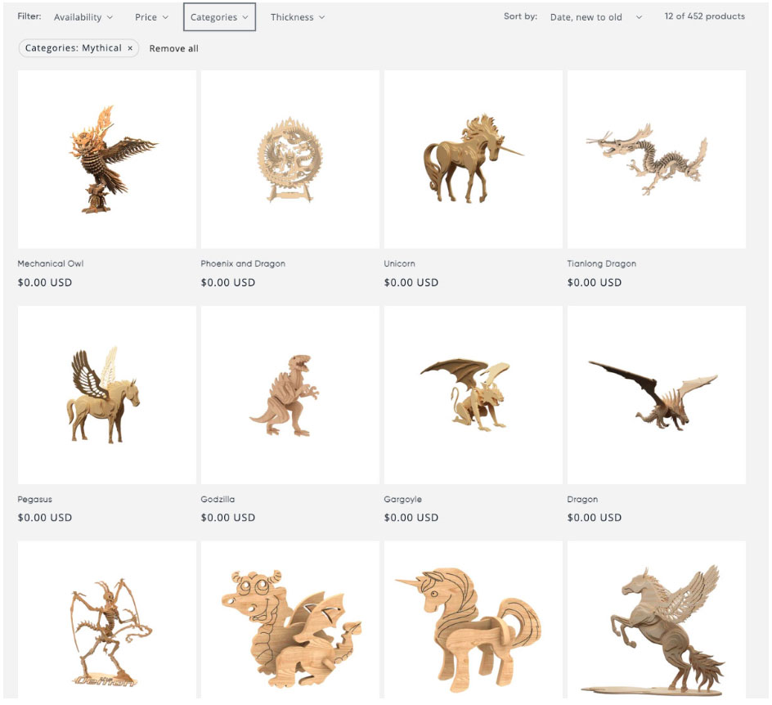772x705 pixels.
Task: Click the Pegasus $0.00 USD price
Action: (x=45, y=518)
